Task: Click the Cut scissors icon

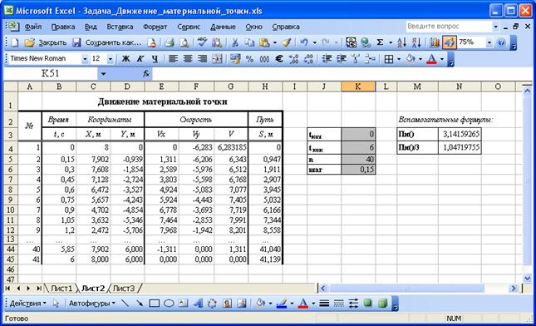Action: pyautogui.click(x=235, y=42)
